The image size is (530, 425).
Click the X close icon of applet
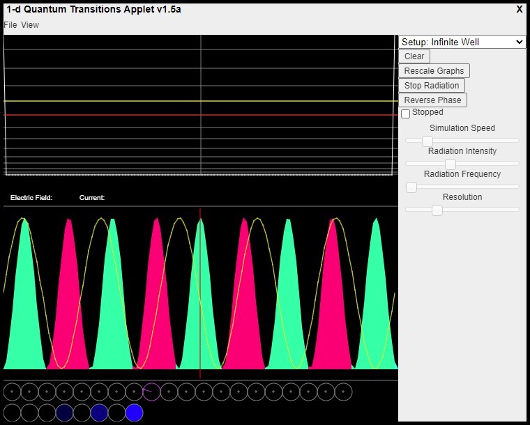pos(519,10)
